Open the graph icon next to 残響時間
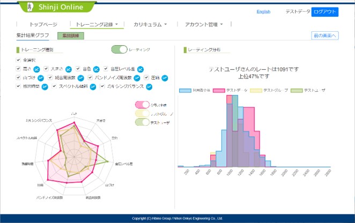Viewport: 355px width, 223px height. [45, 87]
